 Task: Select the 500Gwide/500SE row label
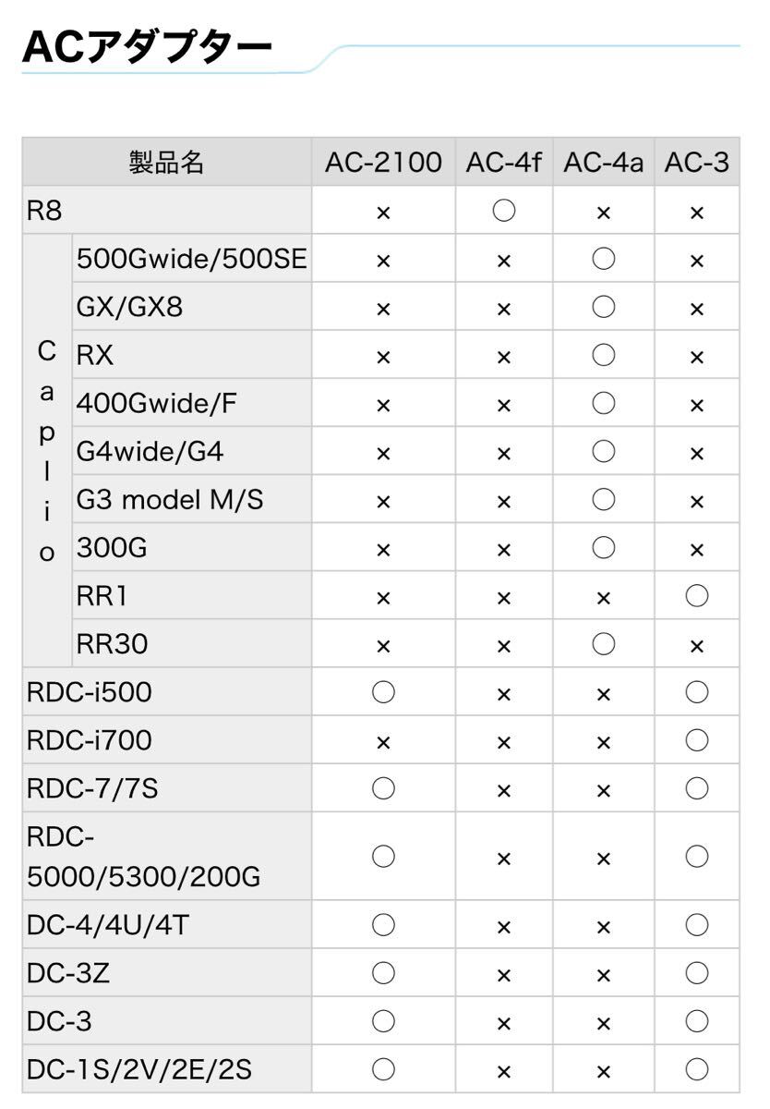click(191, 259)
